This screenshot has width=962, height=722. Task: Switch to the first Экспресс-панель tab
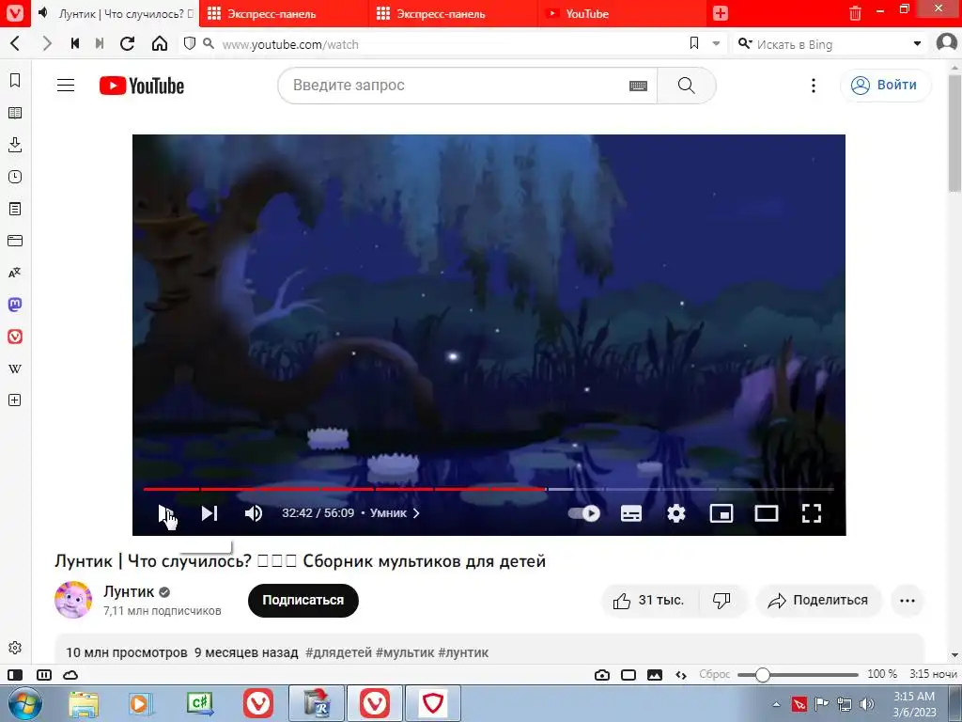(x=284, y=13)
